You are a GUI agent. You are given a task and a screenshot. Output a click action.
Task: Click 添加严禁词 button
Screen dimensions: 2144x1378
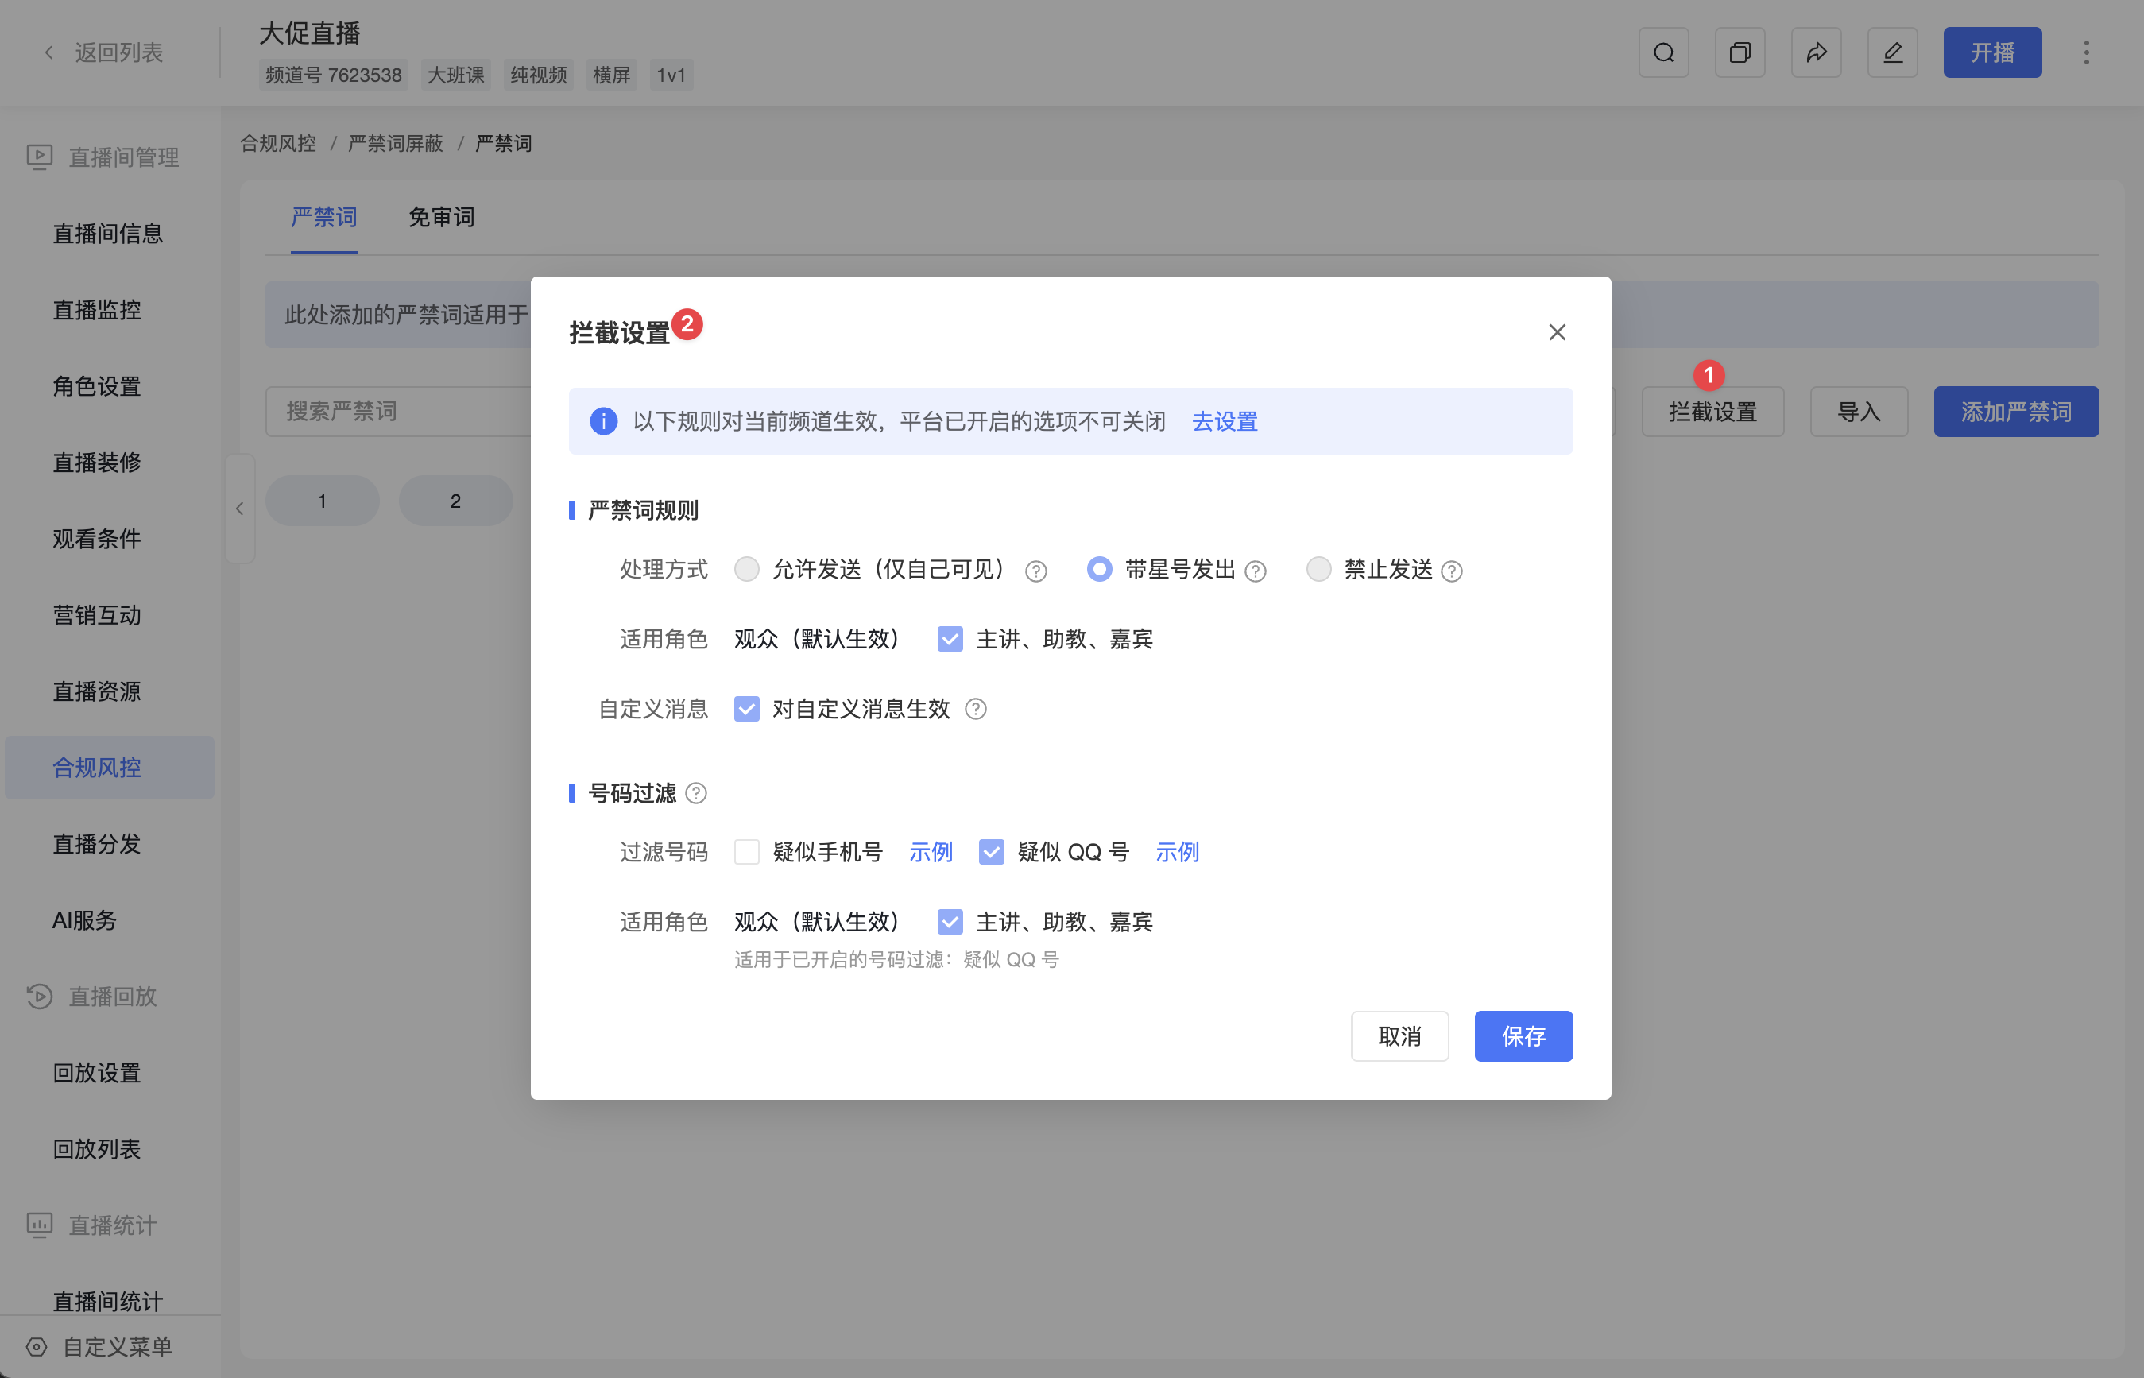(x=2015, y=412)
